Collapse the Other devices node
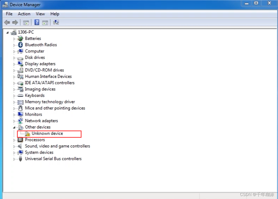The height and width of the screenshot is (199, 278). coord(14,127)
